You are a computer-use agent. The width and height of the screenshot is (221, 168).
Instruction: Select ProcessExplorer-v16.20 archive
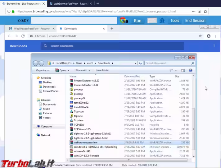pyautogui.click(x=129, y=81)
